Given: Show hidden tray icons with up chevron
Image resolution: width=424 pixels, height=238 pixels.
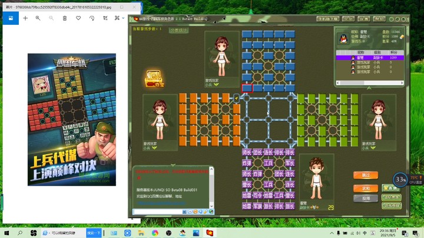Looking at the screenshot, I should click(x=332, y=233).
